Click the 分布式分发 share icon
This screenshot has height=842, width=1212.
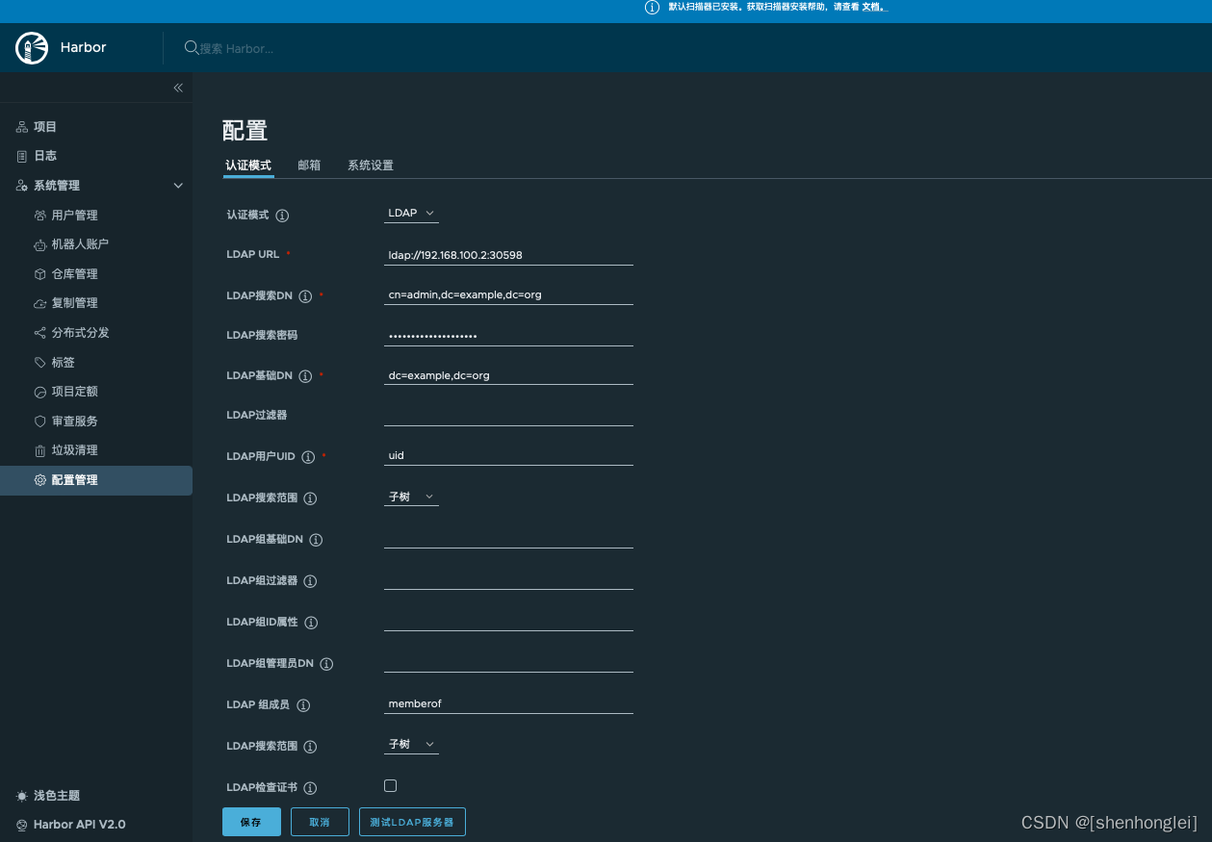click(39, 333)
